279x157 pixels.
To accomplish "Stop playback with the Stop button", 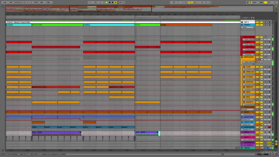I will (109, 3).
